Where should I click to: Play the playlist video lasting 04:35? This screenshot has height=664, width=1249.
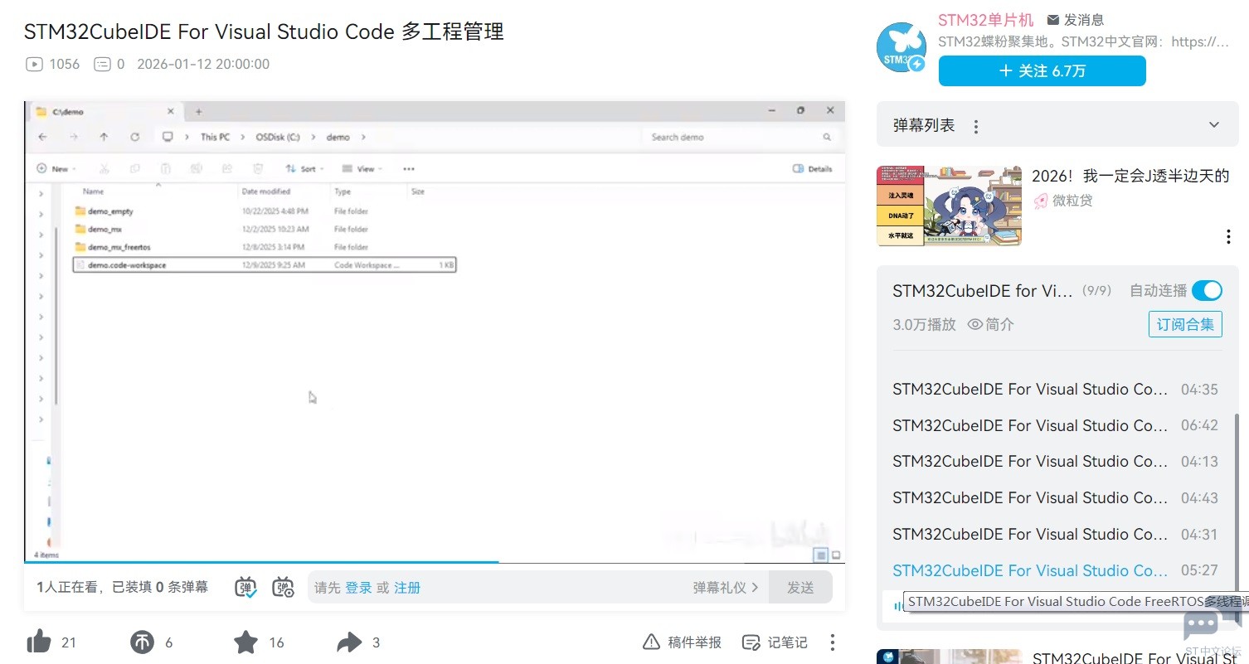(x=1056, y=390)
